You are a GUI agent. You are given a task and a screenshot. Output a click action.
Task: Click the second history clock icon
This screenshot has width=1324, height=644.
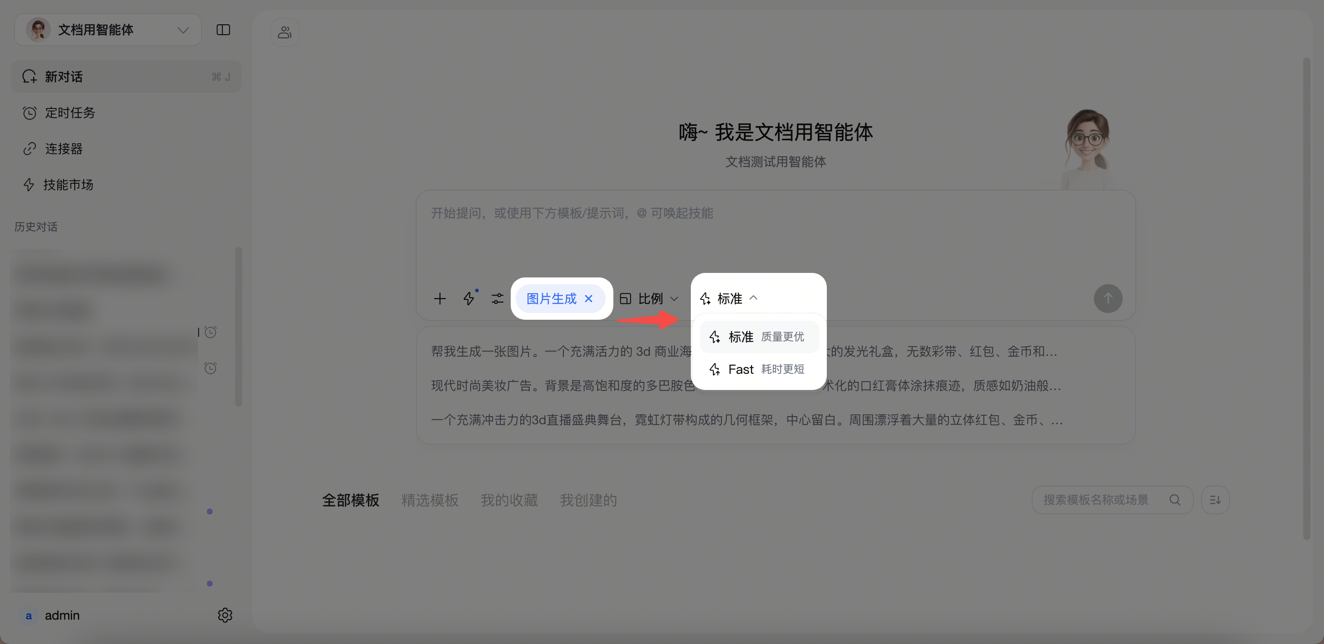(x=210, y=368)
